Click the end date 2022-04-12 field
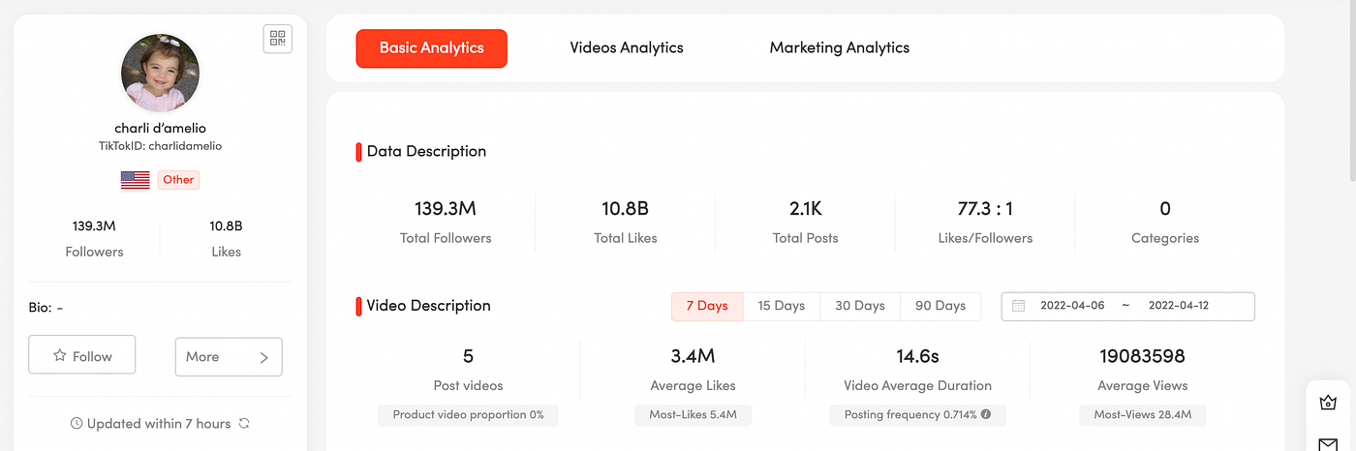The width and height of the screenshot is (1356, 451). click(1179, 306)
